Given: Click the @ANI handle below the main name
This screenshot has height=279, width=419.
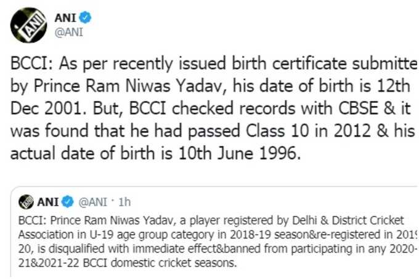Looking at the screenshot, I should click(68, 32).
